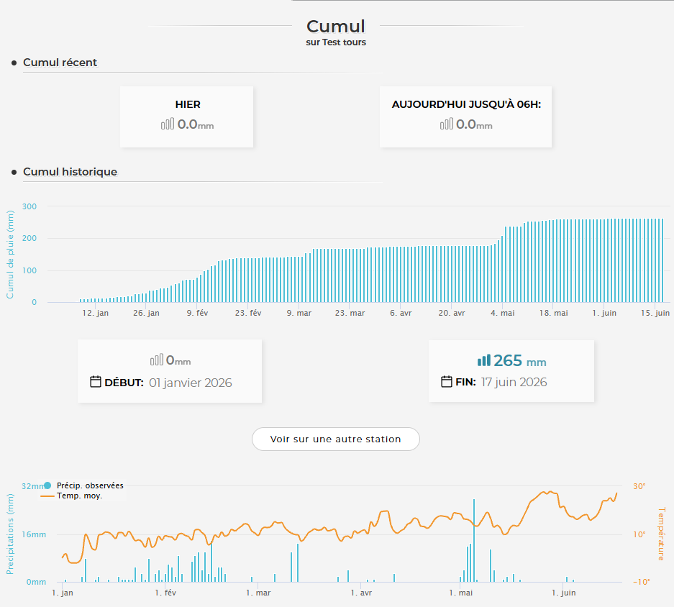Click the 'Cumul récent' section heading

coord(60,63)
